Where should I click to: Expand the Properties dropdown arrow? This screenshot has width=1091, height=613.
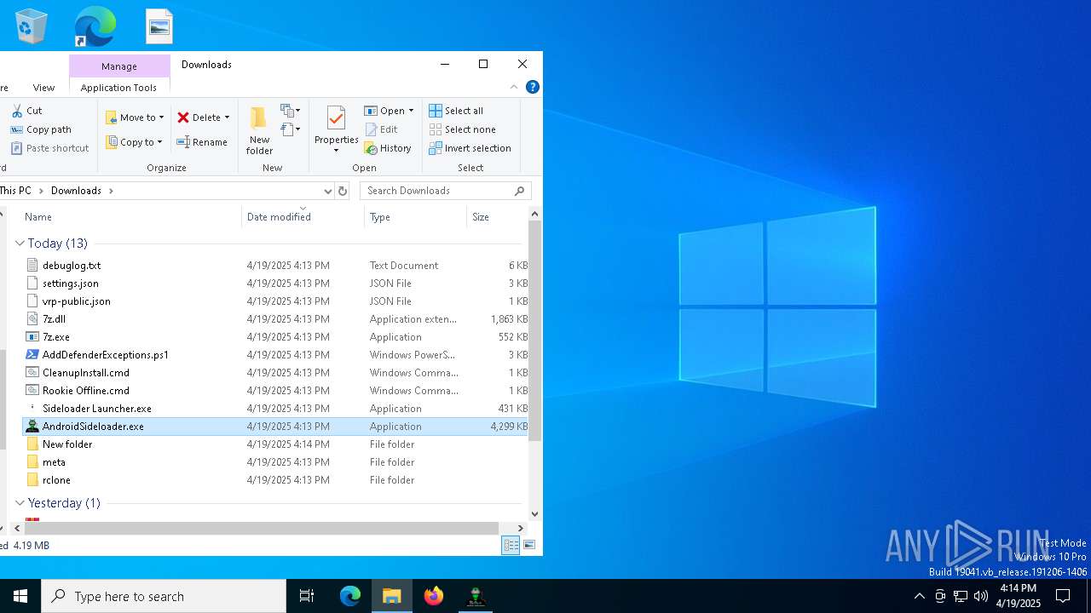[336, 151]
